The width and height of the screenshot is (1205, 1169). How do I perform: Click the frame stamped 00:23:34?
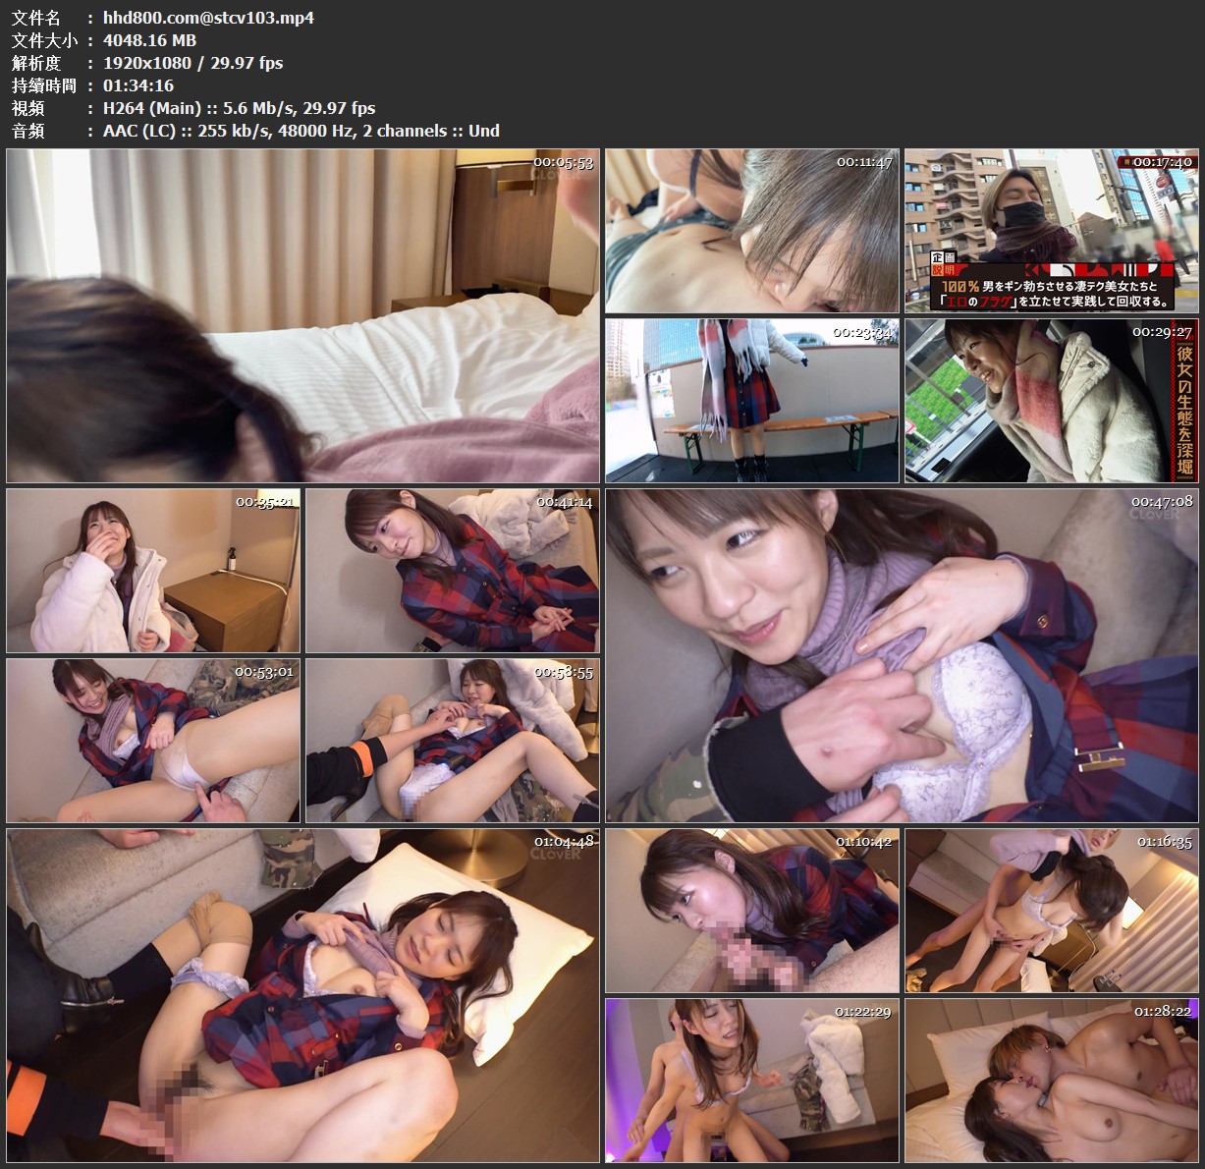pos(750,400)
